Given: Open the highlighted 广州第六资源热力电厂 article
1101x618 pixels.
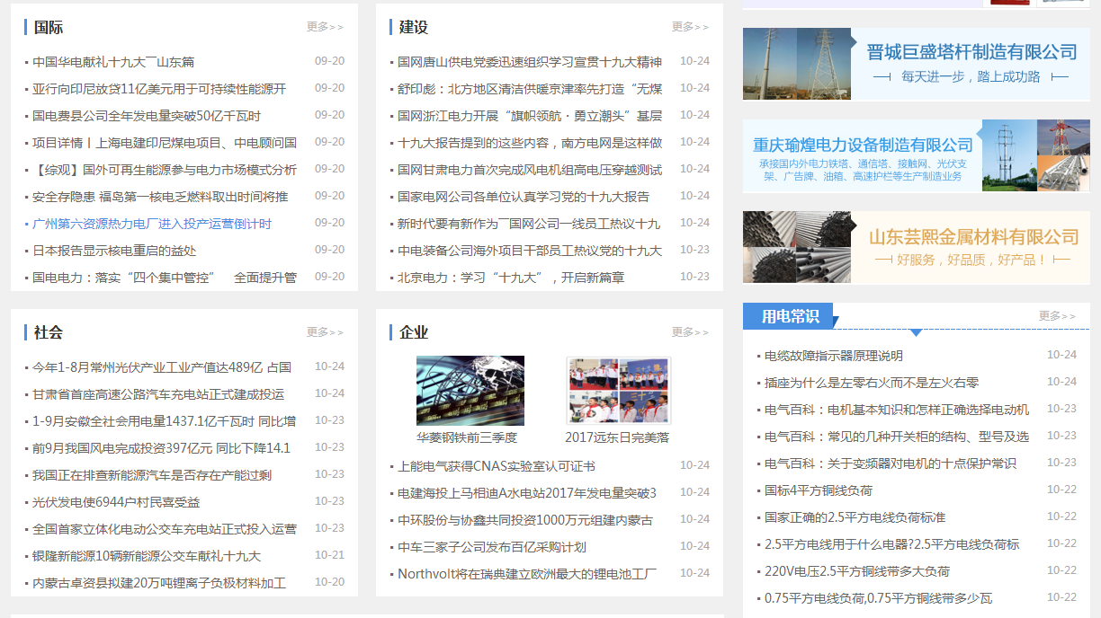Looking at the screenshot, I should coord(152,224).
